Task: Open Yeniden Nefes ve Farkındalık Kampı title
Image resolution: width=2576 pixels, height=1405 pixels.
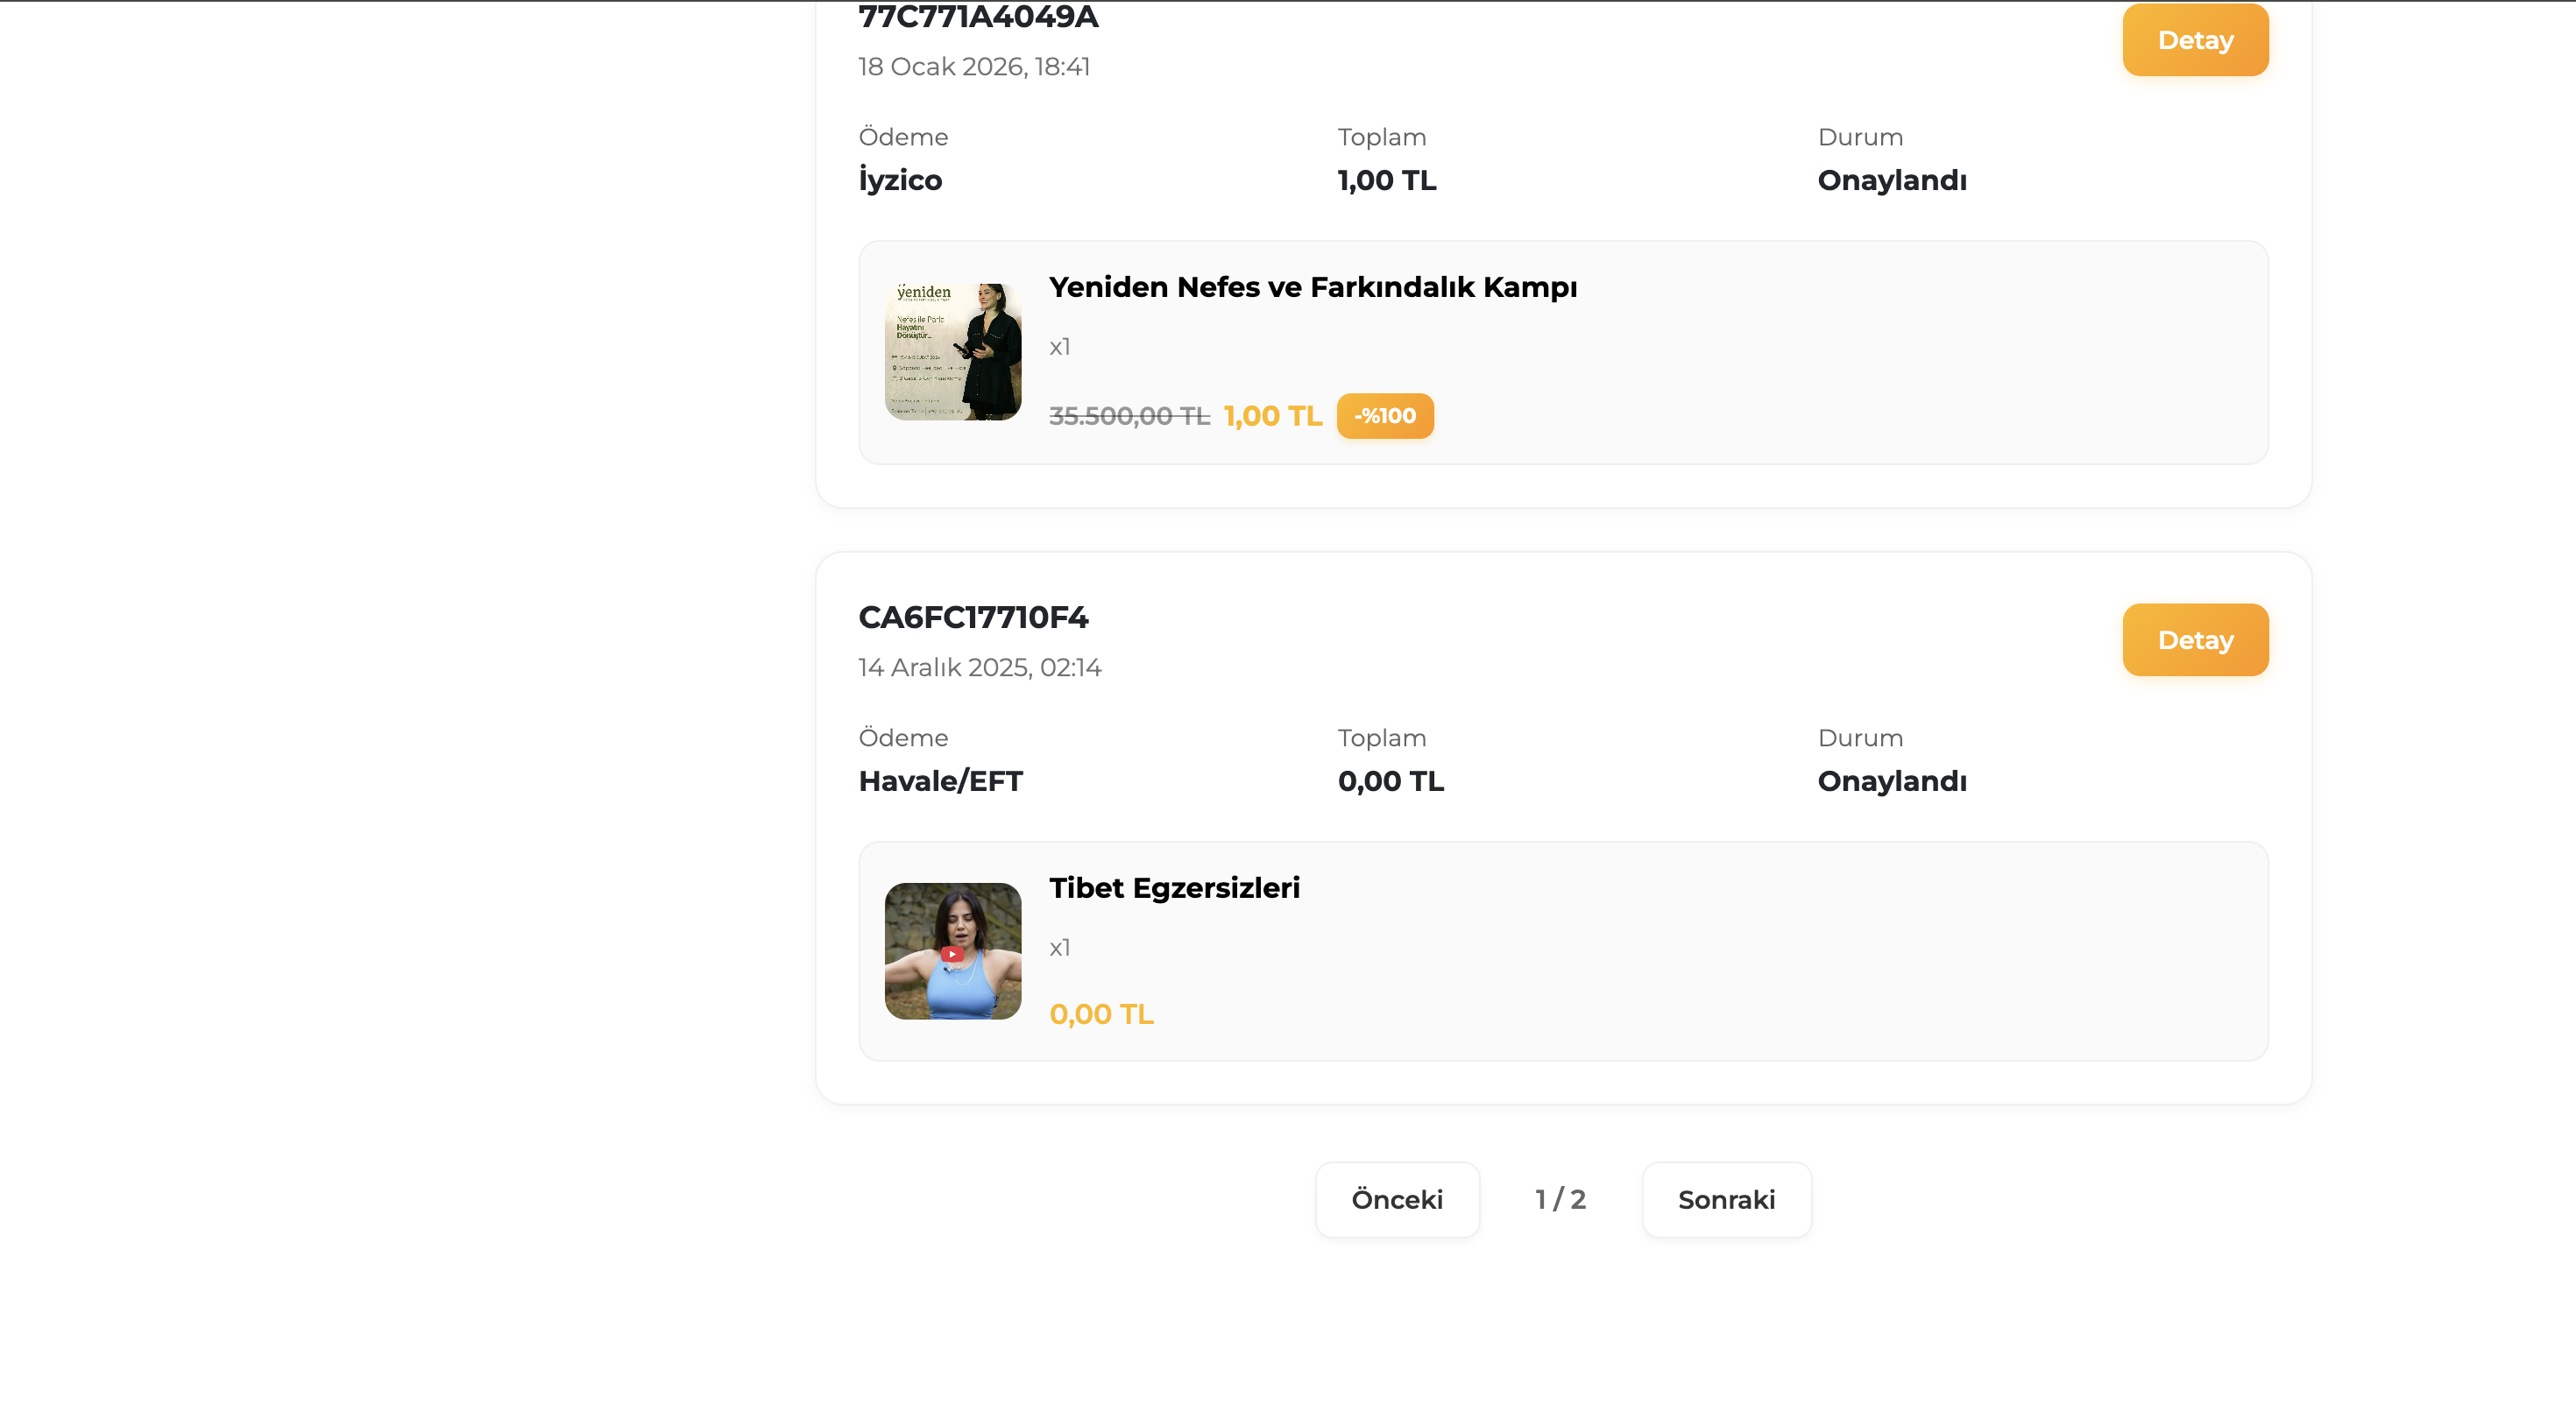Action: pos(1312,287)
